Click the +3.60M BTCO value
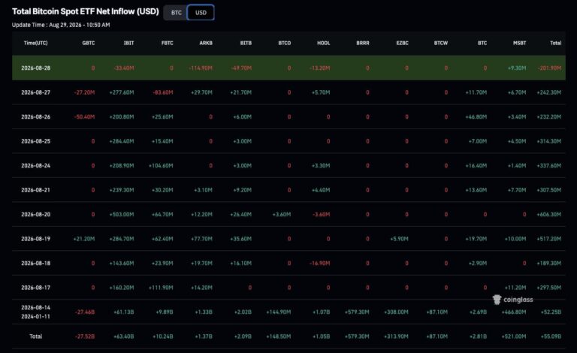The height and width of the screenshot is (353, 577). 282,214
